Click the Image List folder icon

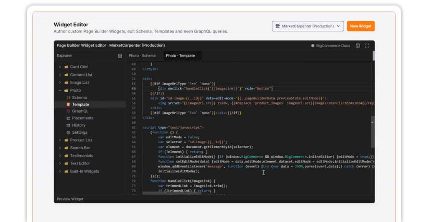66,82
